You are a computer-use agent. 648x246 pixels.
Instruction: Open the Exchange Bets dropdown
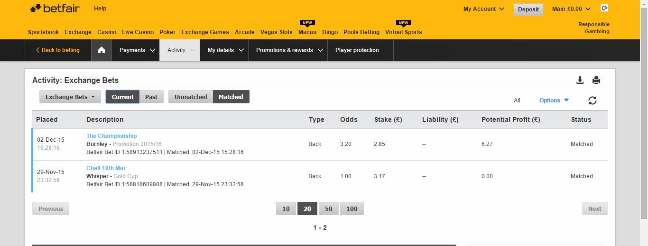[70, 97]
